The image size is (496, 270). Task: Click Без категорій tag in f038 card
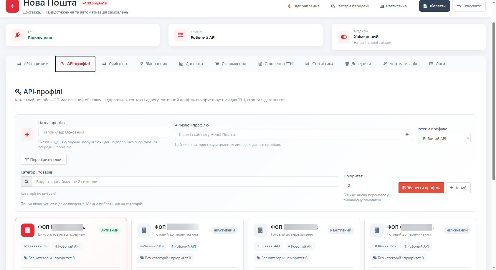tap(398, 258)
